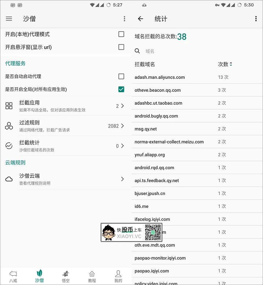The image size is (263, 285).
Task: Select row ynuf.aliapp.org
Action: [x=197, y=155]
